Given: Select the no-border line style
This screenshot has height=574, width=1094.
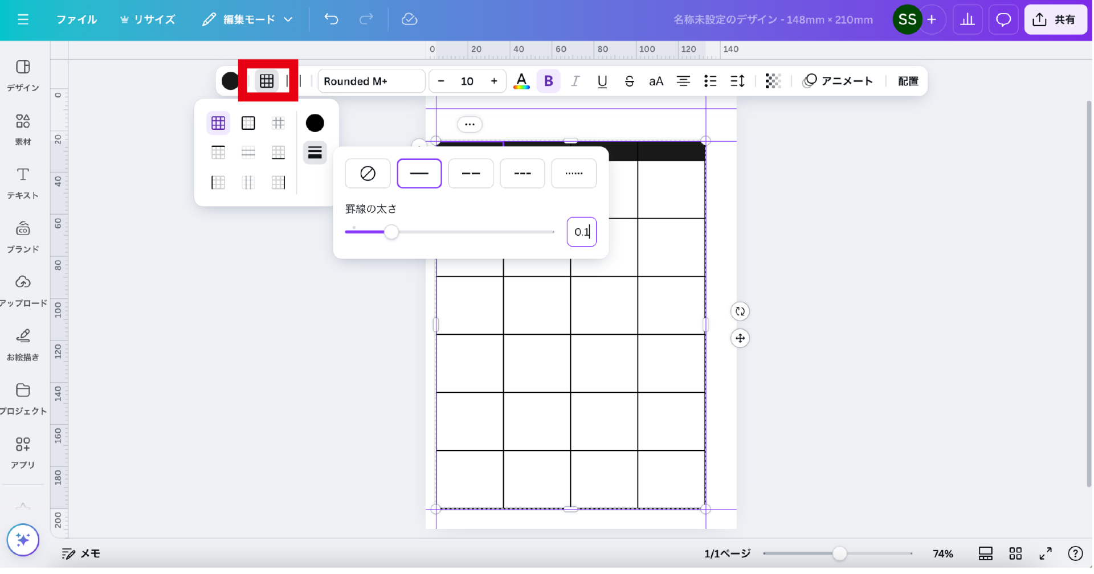Looking at the screenshot, I should [x=368, y=174].
